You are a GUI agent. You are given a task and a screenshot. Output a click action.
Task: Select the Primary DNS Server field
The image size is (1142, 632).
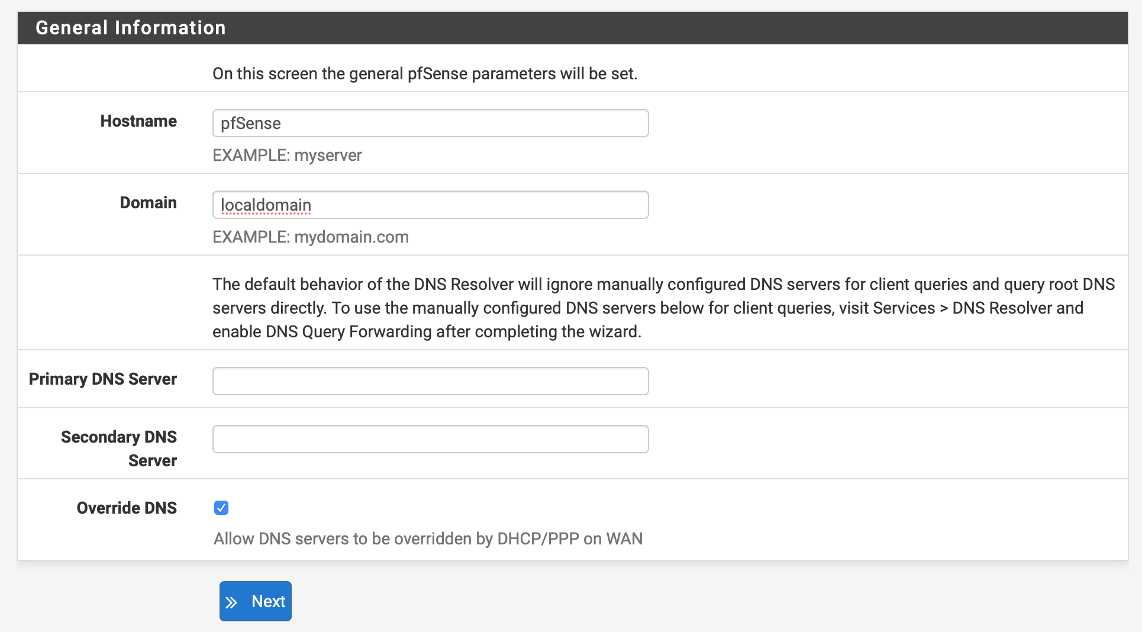(x=430, y=381)
